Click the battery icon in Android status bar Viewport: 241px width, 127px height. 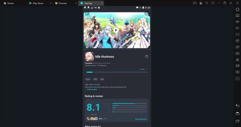143,8
